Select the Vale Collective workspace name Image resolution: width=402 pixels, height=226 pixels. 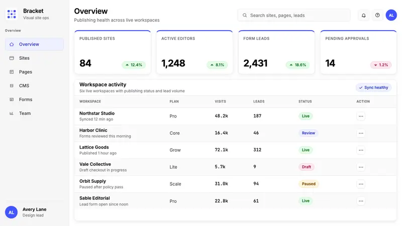95,164
